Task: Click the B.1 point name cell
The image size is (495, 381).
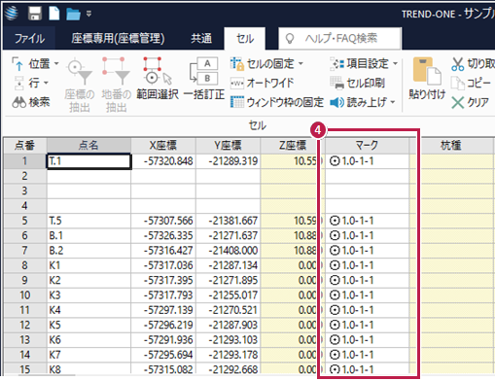Action: tap(88, 235)
